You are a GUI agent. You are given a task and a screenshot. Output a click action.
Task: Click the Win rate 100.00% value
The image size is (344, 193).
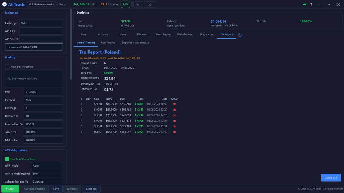pyautogui.click(x=306, y=21)
